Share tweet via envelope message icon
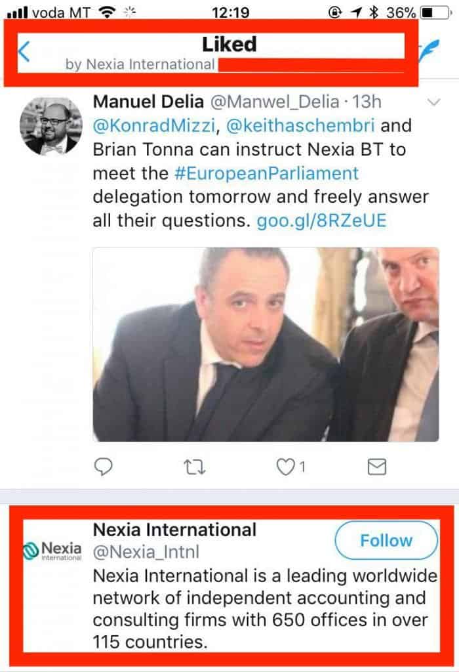This screenshot has height=672, width=459. 376,467
